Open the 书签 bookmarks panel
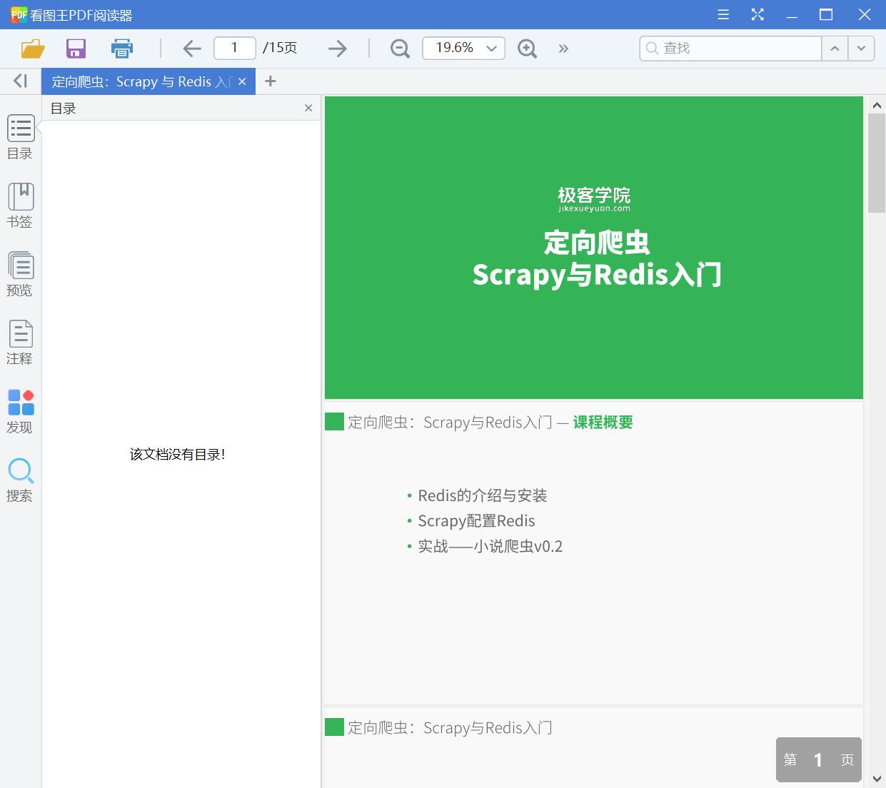Image resolution: width=886 pixels, height=788 pixels. point(20,205)
